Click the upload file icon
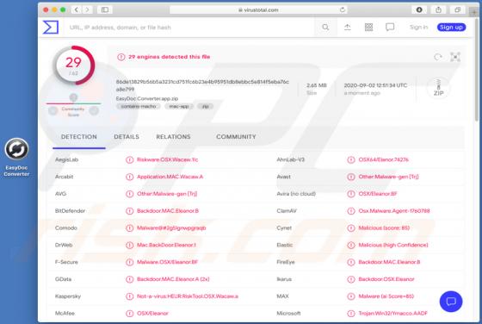482x324 pixels. (x=348, y=28)
